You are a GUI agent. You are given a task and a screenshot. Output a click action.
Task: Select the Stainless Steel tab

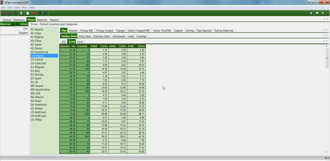pos(101,36)
